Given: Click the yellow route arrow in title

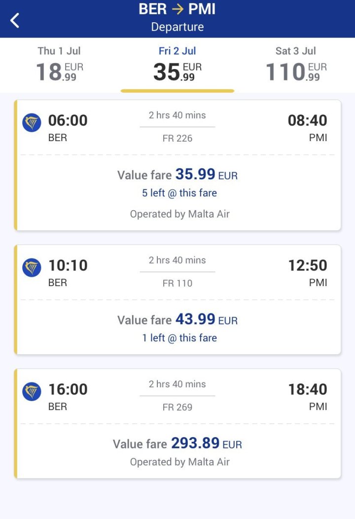Looking at the screenshot, I should 177,9.
